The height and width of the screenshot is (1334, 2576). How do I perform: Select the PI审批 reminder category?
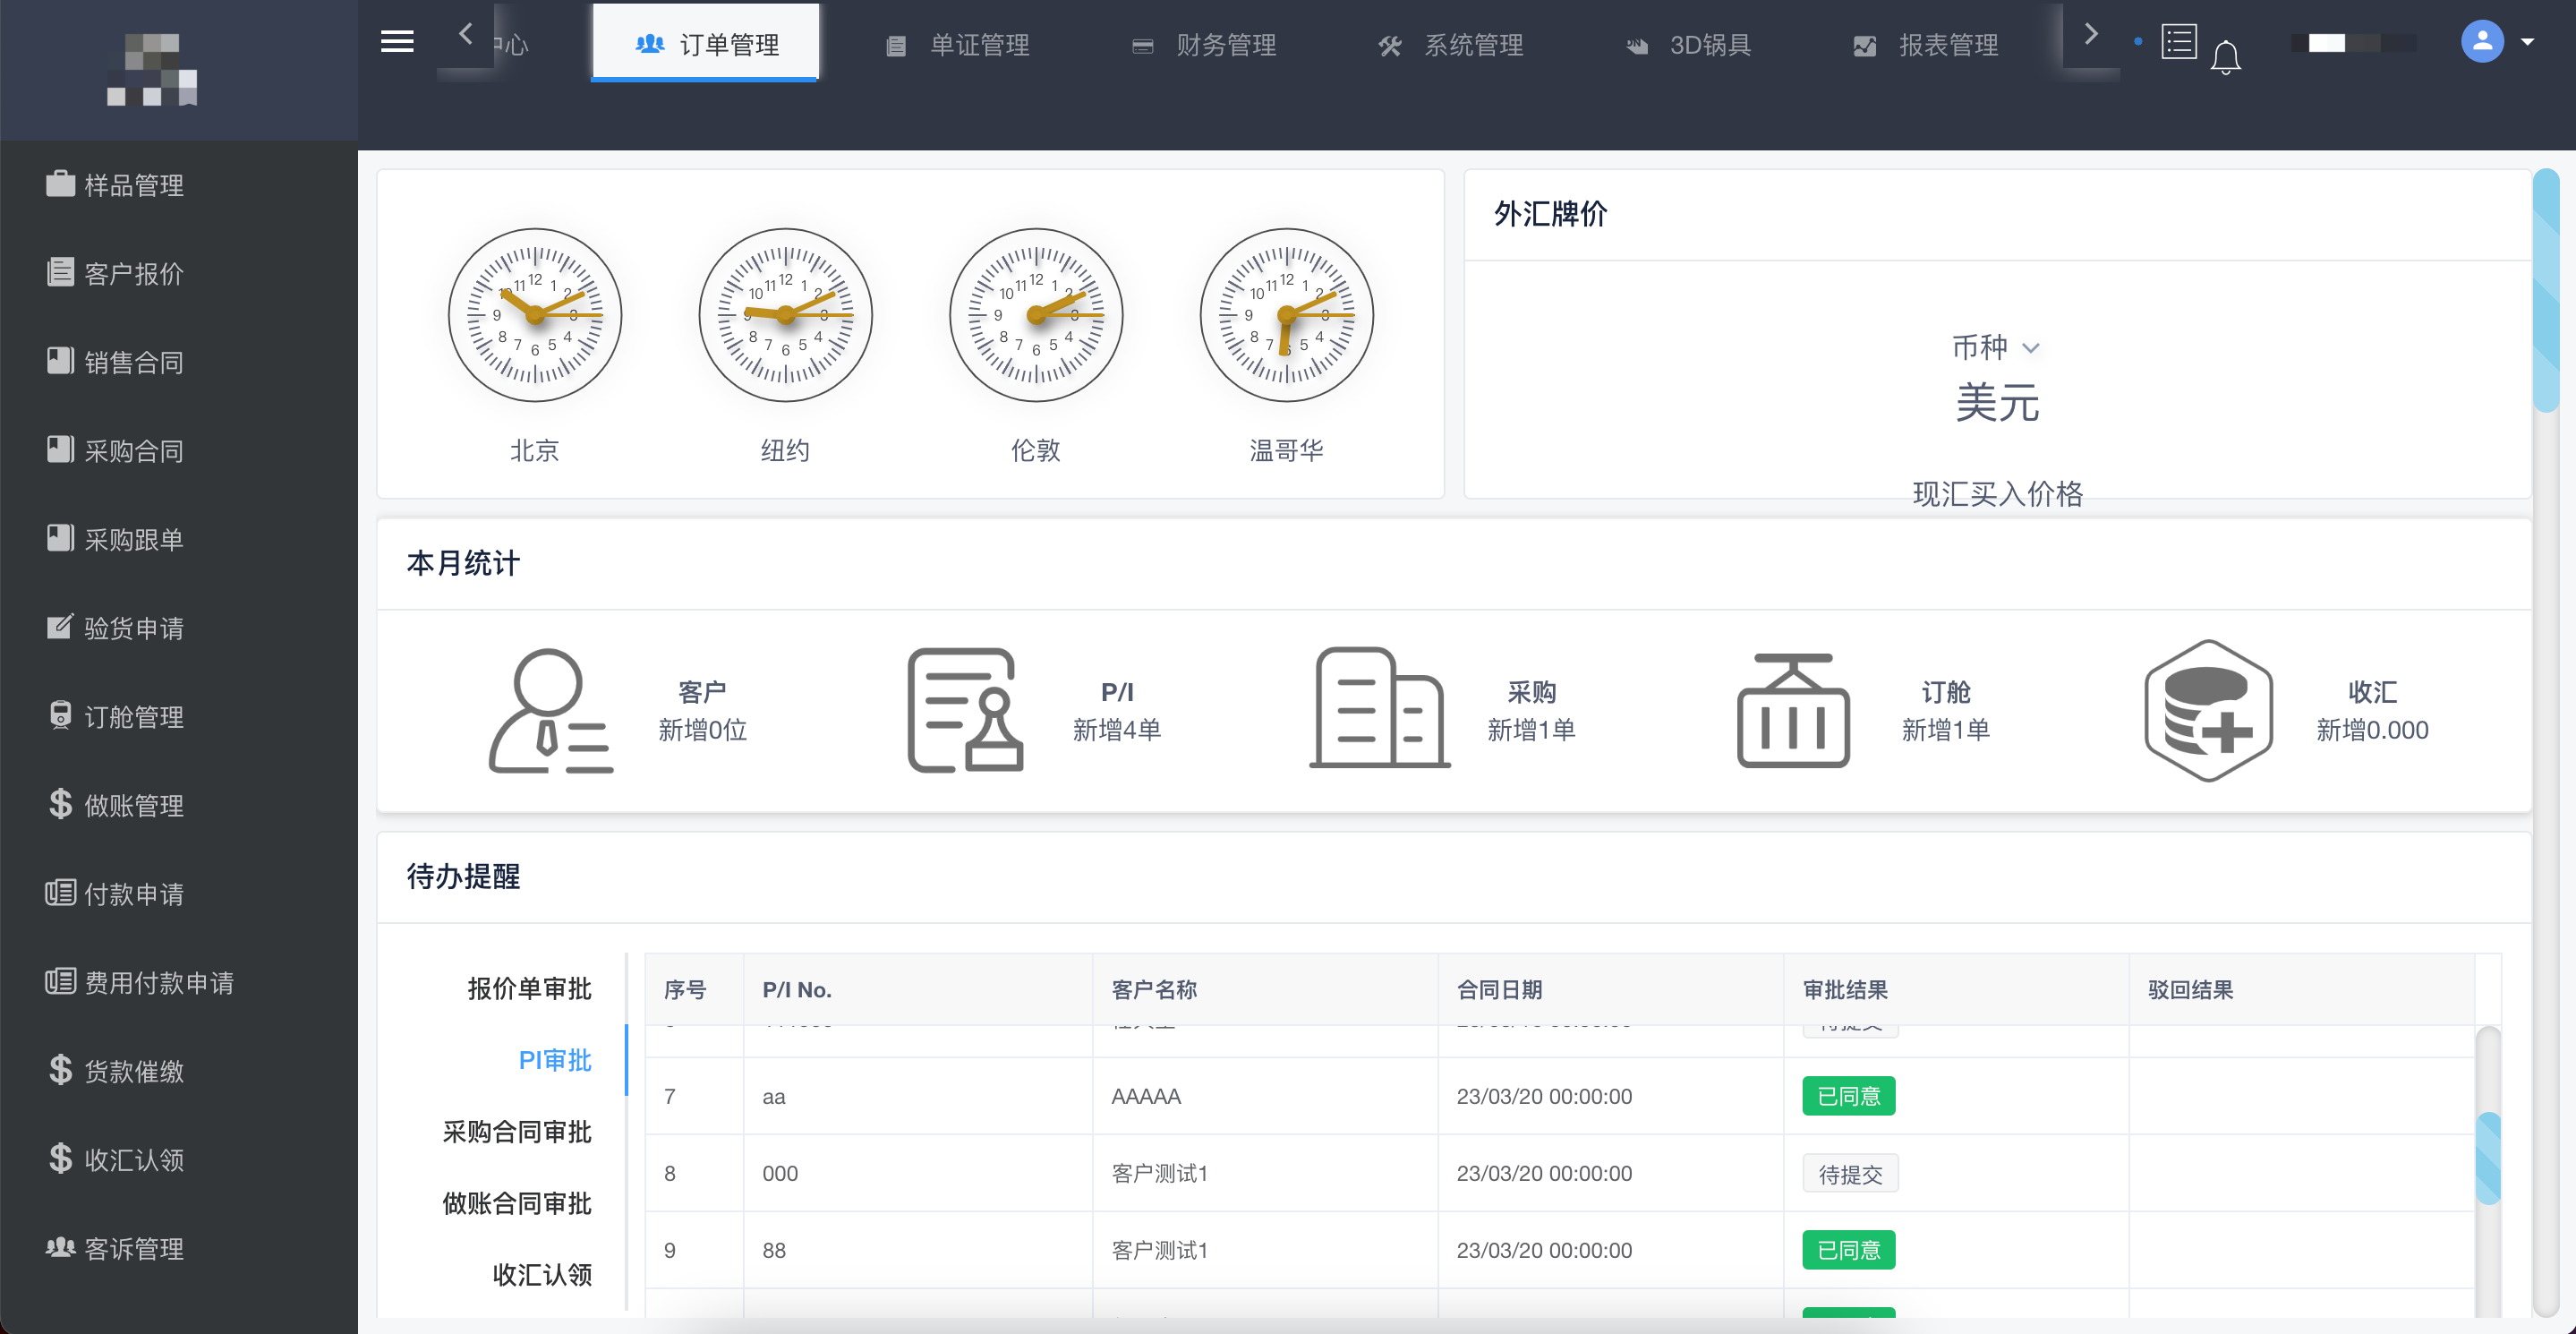(555, 1060)
